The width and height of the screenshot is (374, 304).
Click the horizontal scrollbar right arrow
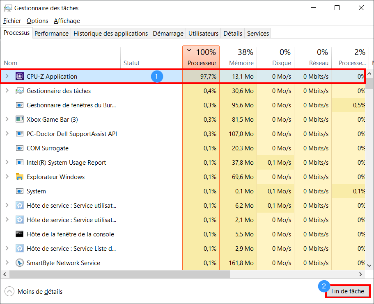click(x=361, y=274)
